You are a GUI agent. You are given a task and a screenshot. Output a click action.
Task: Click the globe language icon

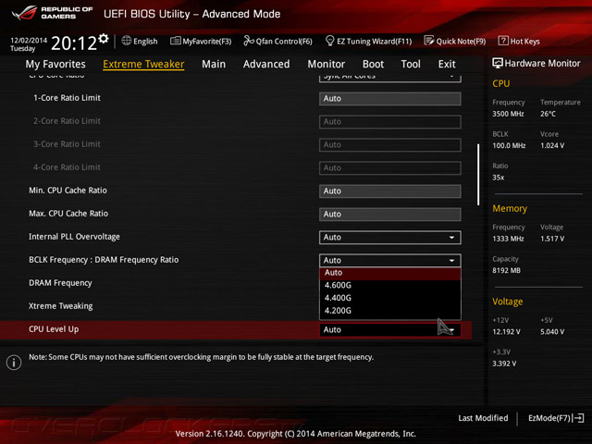point(127,41)
